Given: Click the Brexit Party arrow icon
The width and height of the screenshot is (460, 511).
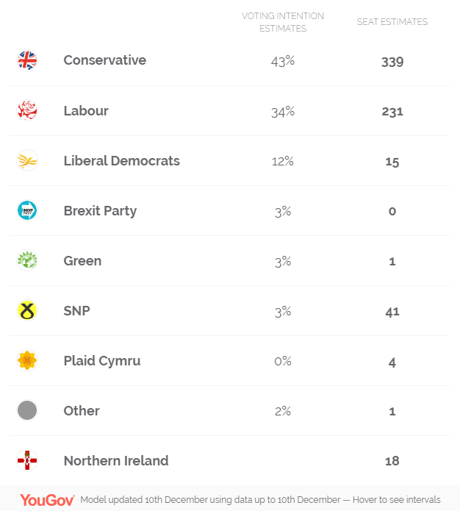Looking at the screenshot, I should click(x=27, y=210).
